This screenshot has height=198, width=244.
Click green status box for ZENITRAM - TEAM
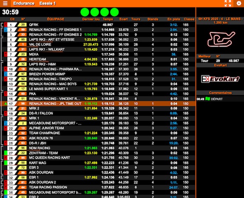6,153
